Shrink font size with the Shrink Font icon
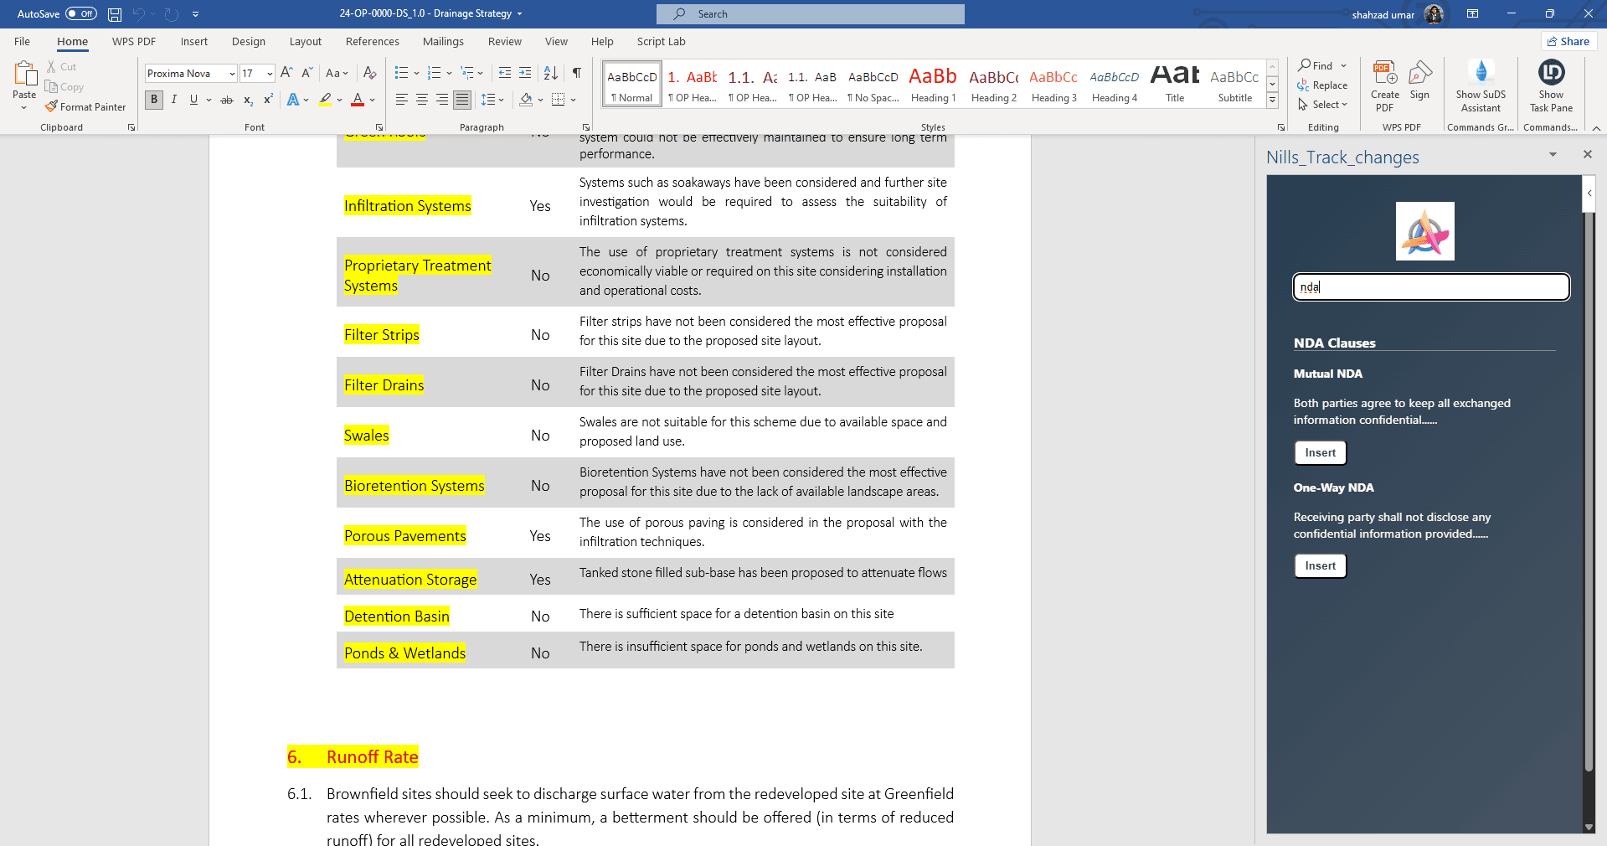This screenshot has height=846, width=1607. pyautogui.click(x=306, y=73)
